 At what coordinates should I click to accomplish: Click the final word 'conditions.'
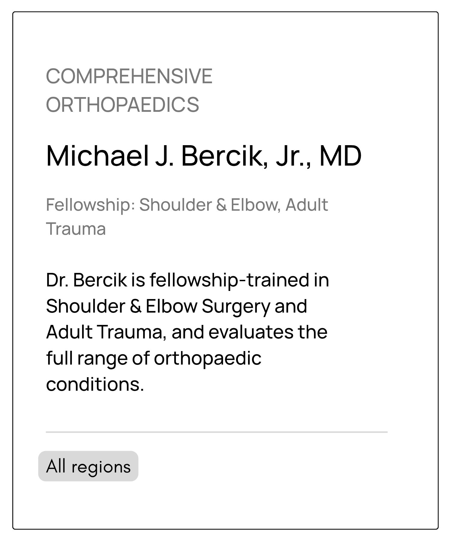pyautogui.click(x=95, y=384)
